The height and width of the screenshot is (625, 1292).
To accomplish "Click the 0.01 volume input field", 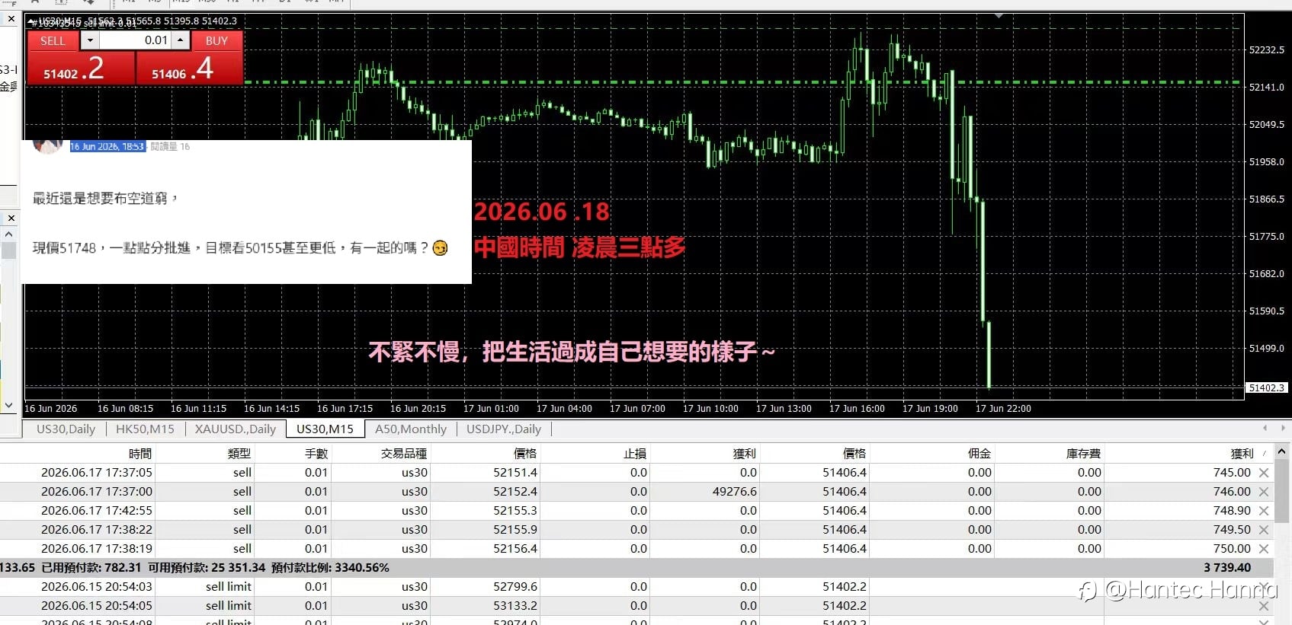I will point(135,40).
